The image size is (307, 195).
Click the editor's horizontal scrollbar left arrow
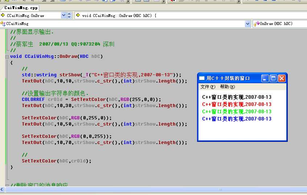pos(2,189)
